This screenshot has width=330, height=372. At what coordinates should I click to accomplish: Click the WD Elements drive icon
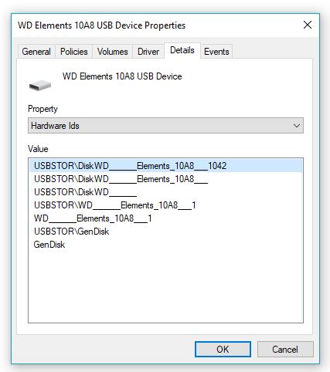[x=40, y=85]
